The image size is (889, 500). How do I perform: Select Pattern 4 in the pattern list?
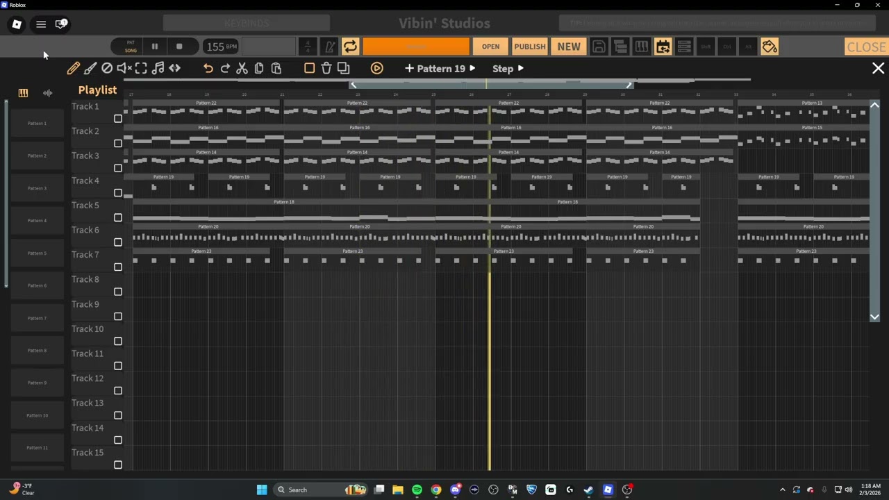coord(37,221)
